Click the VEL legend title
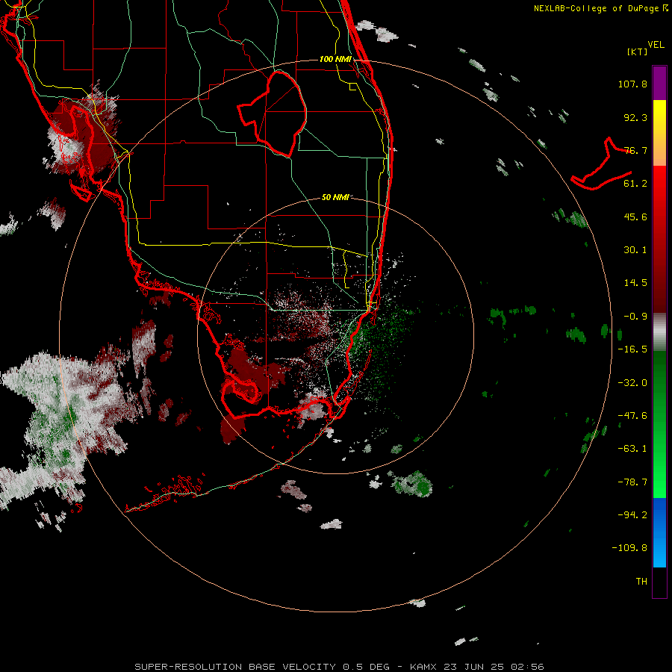The height and width of the screenshot is (672, 672). click(x=656, y=45)
